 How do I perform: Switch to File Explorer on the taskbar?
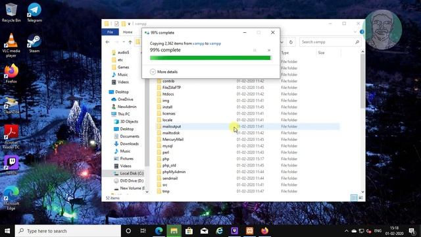(174, 231)
